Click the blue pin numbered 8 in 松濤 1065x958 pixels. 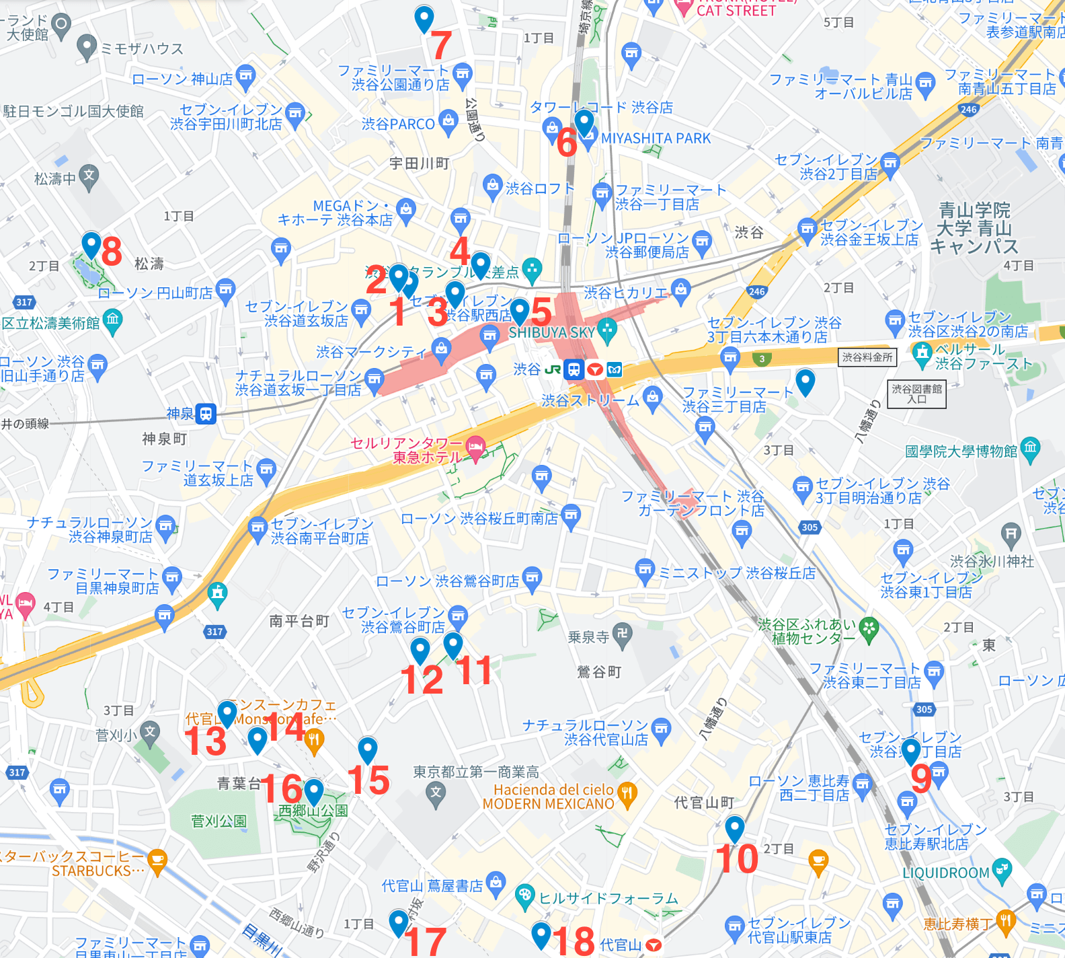pyautogui.click(x=91, y=246)
